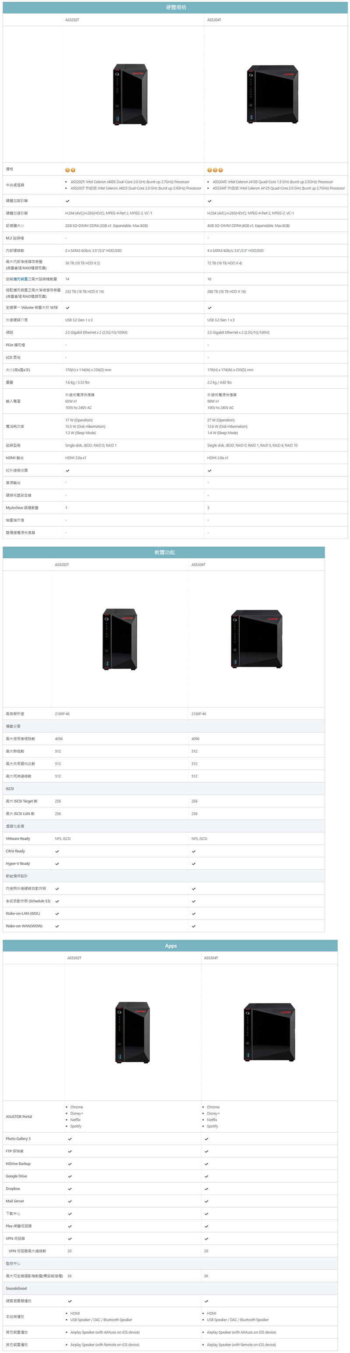
Task: Click AS5304T column header in Apps table
Action: (211, 958)
